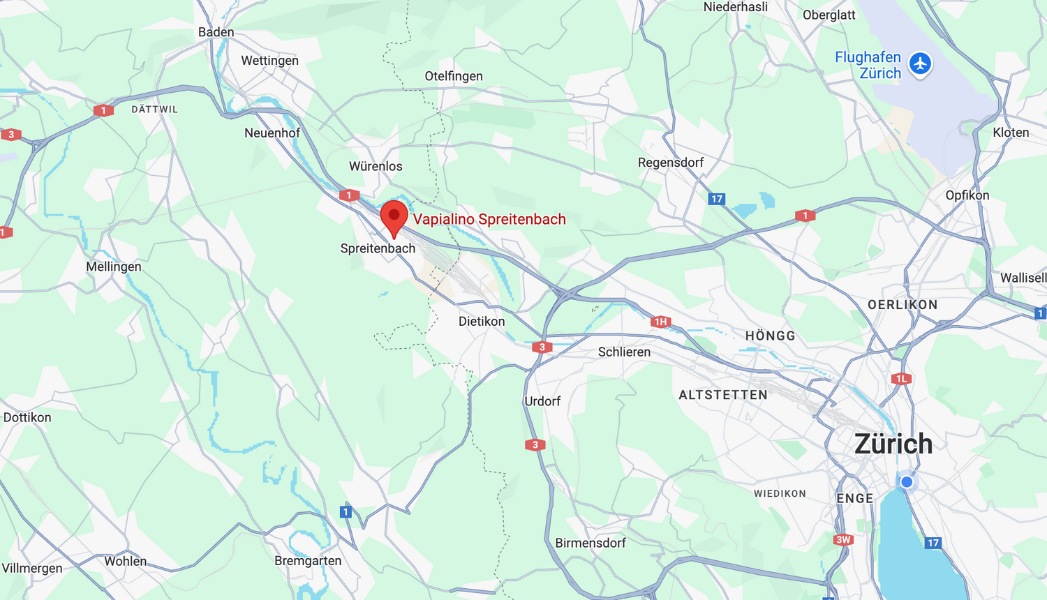Click the red route 1 shield near Würenlos
Viewport: 1047px width, 600px height.
pos(349,195)
